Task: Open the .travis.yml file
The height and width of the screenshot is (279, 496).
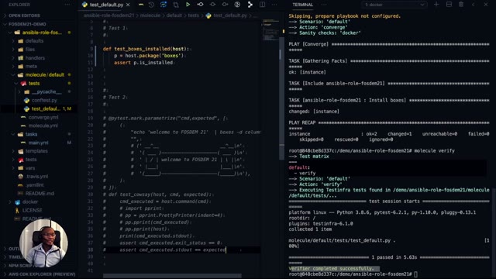Action: (36, 177)
